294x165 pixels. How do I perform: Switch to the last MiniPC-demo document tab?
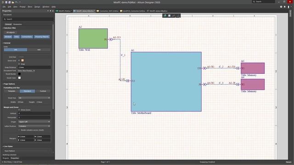(157, 11)
